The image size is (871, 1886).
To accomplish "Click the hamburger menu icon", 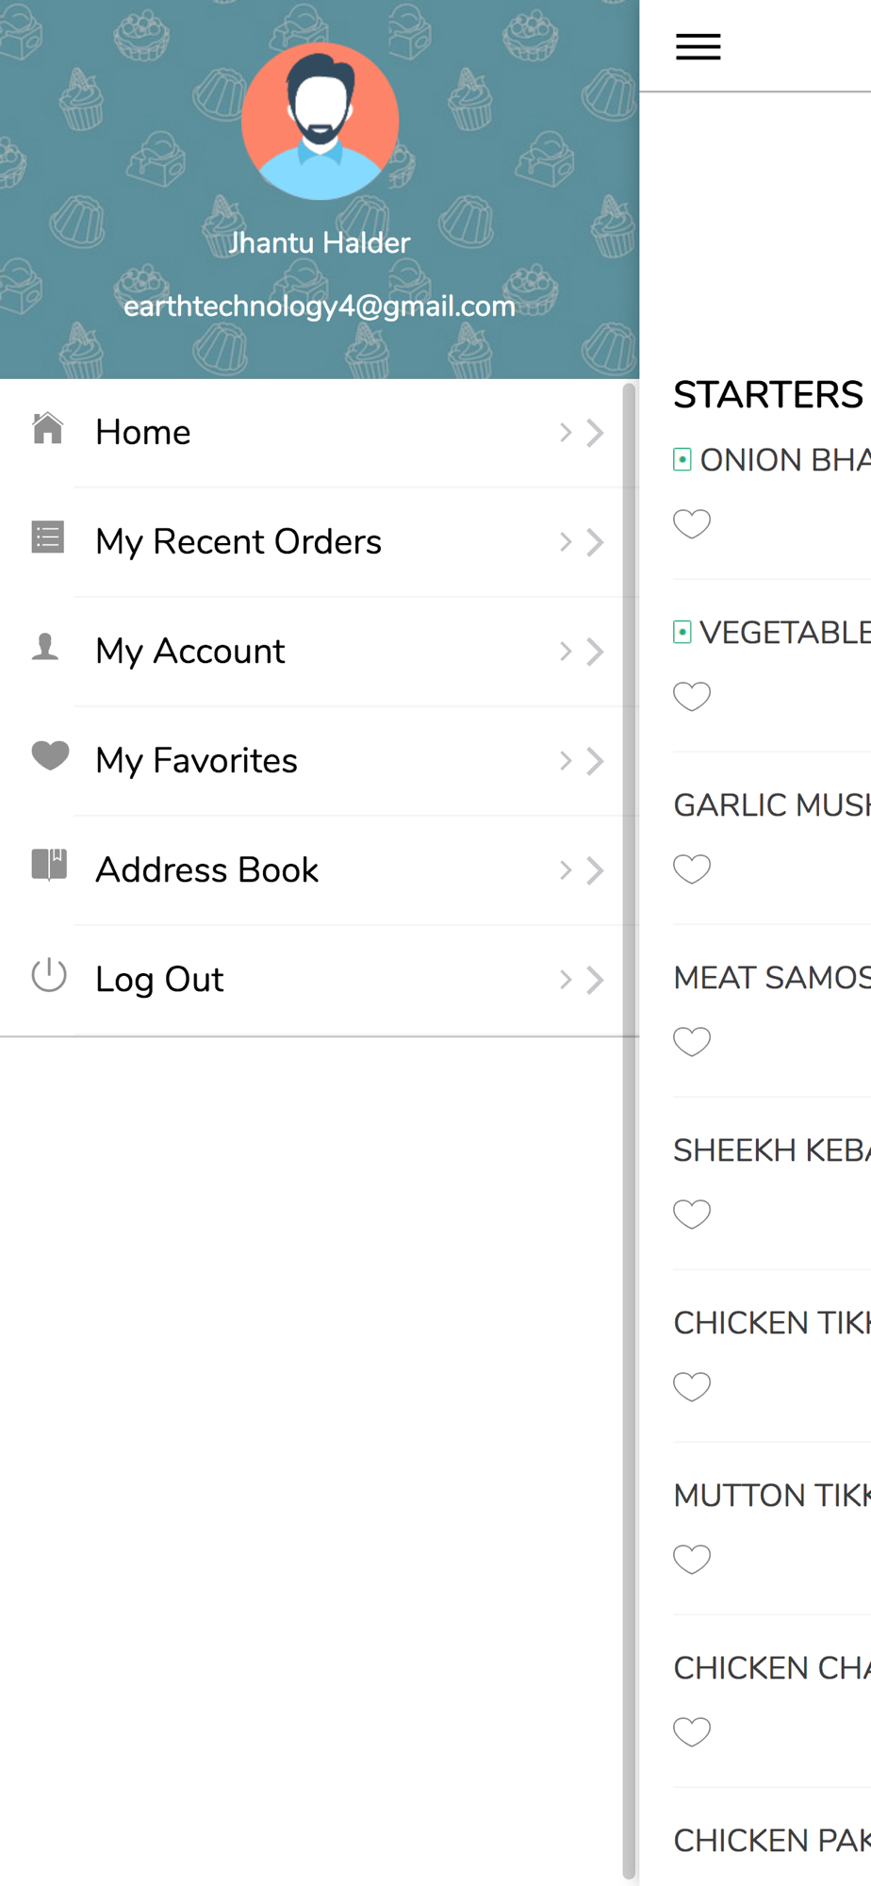I will [698, 46].
